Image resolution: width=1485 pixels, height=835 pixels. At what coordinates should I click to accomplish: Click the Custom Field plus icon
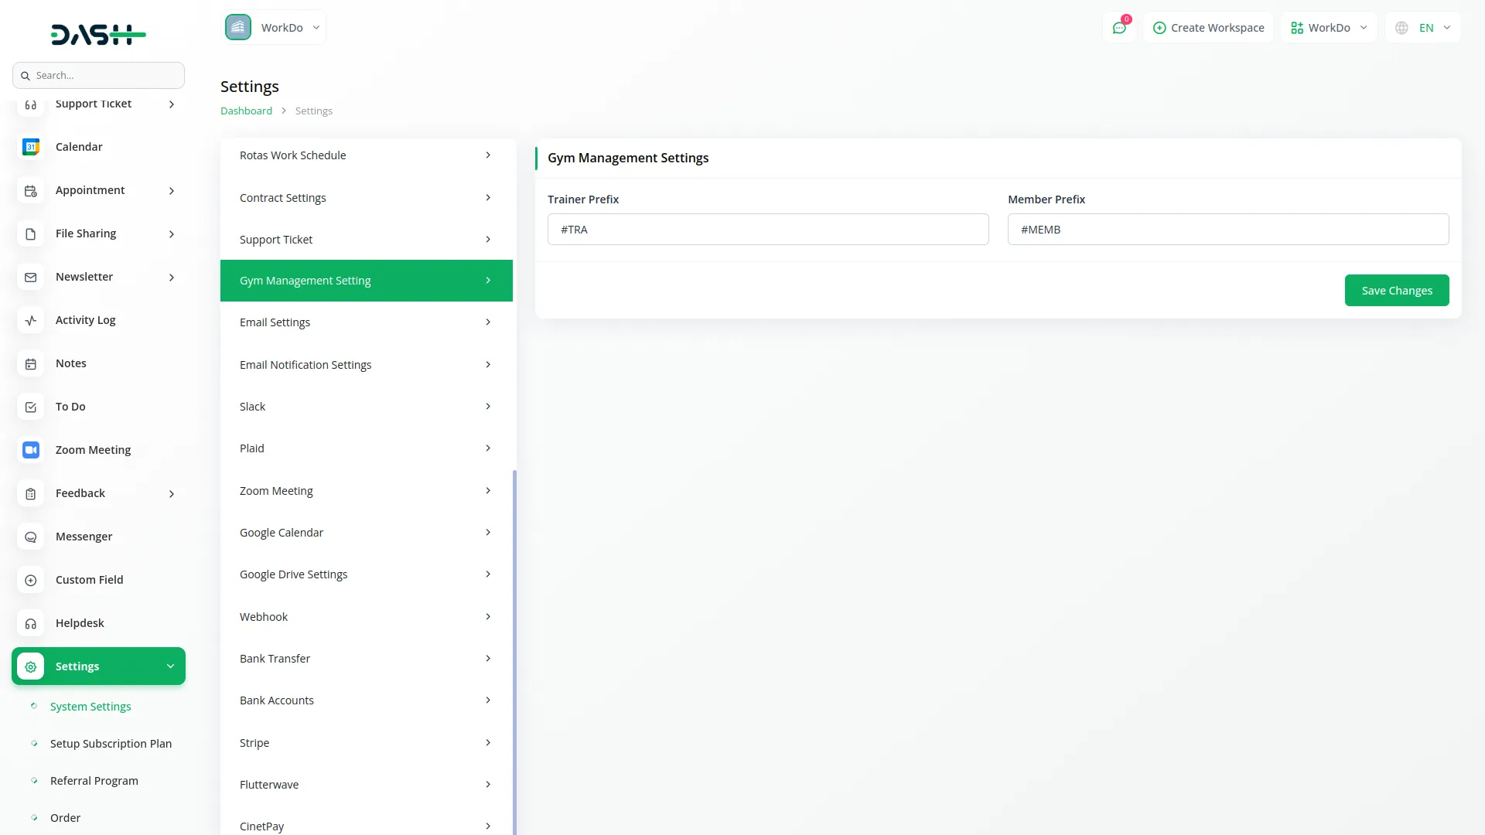click(31, 580)
